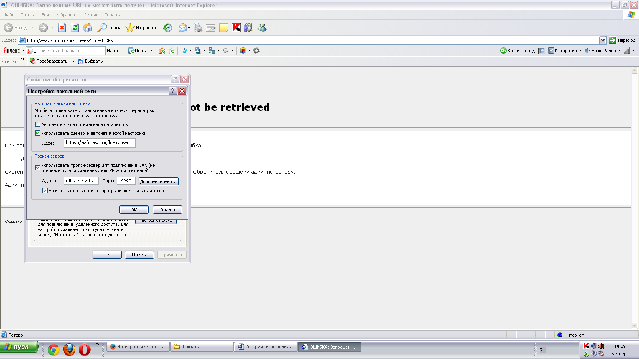639x359 pixels.
Task: Refresh the page with the green arrows icon
Action: click(75, 28)
